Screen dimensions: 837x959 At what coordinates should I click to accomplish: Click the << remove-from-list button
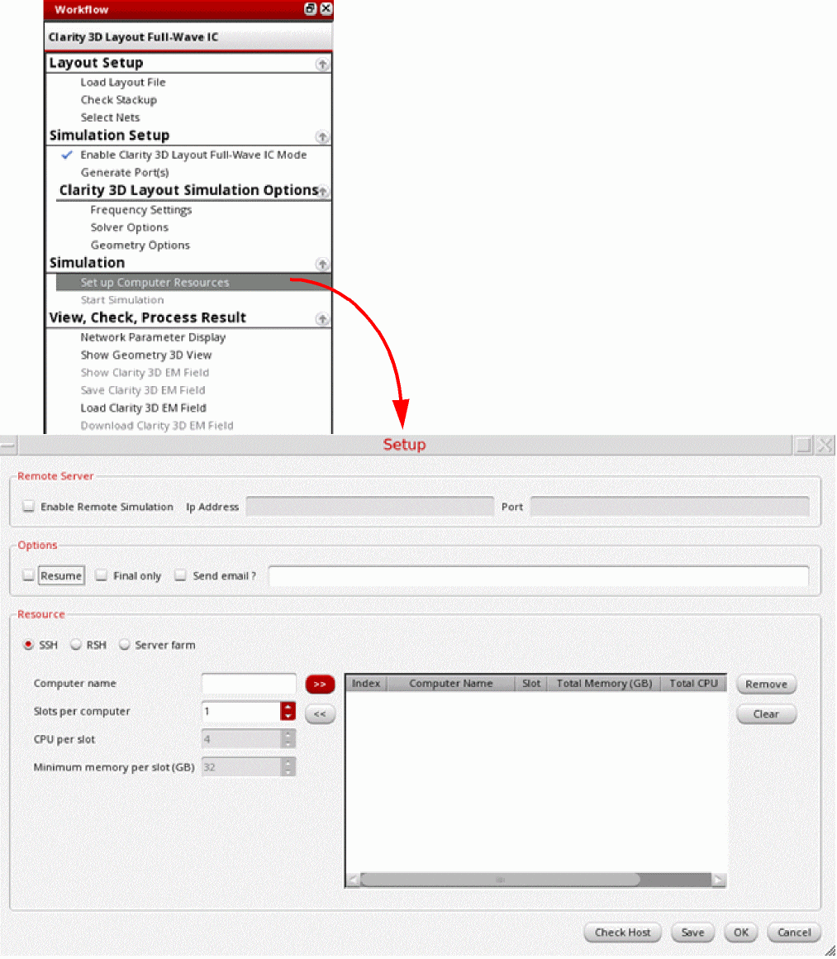point(320,713)
